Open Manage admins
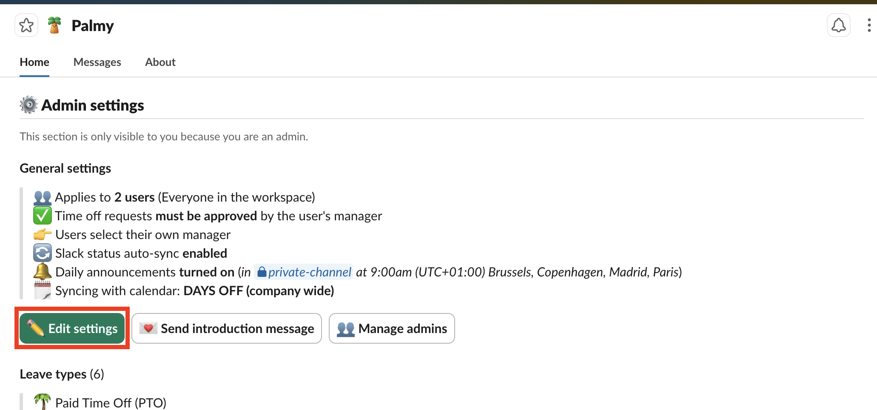Screen dimensions: 877x410 point(392,328)
